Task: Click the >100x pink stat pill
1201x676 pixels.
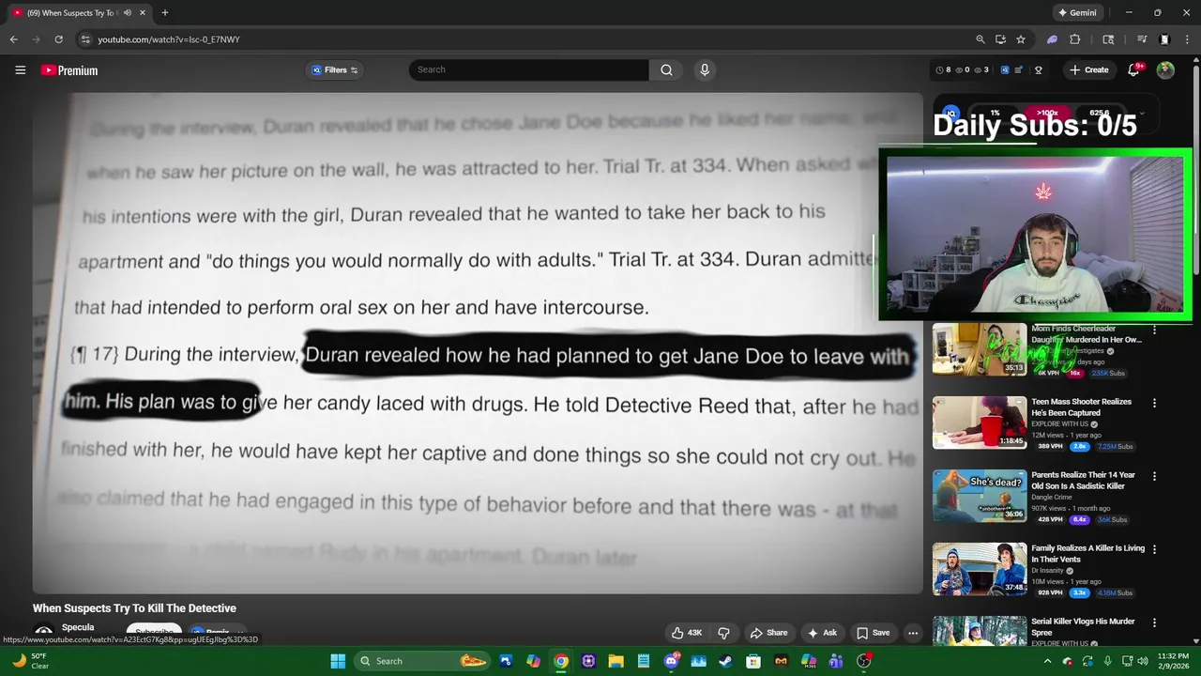Action: [x=1048, y=114]
